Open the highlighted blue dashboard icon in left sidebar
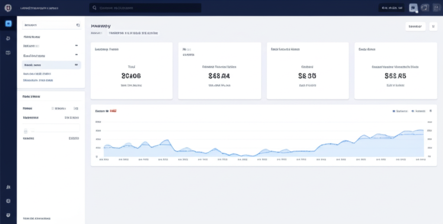Image resolution: width=443 pixels, height=224 pixels. [x=8, y=23]
